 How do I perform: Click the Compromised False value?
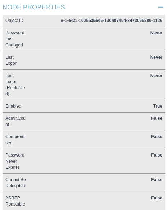157,137
